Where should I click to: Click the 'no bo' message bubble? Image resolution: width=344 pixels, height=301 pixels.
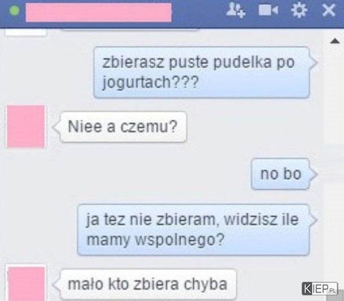280,174
